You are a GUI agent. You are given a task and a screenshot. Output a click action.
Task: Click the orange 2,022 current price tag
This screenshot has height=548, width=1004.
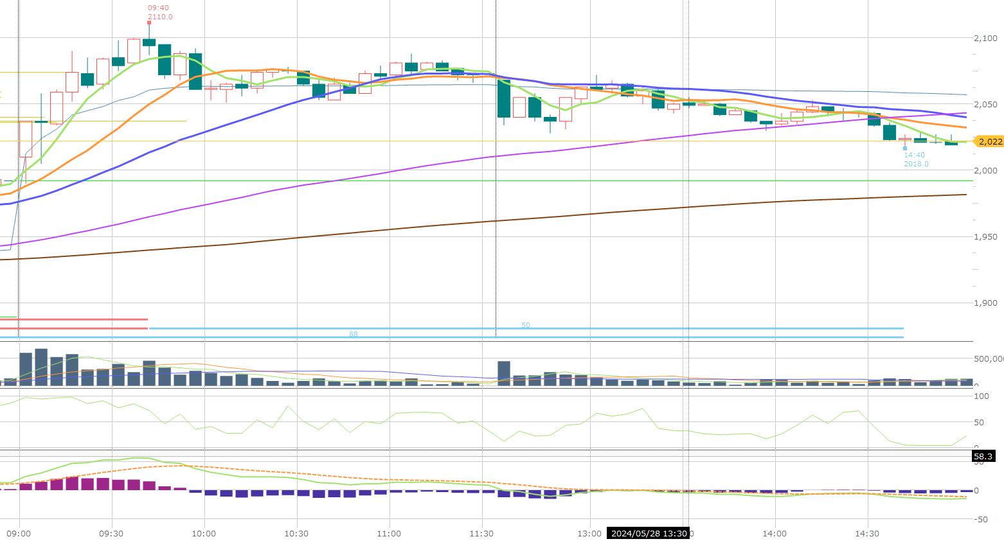[989, 141]
